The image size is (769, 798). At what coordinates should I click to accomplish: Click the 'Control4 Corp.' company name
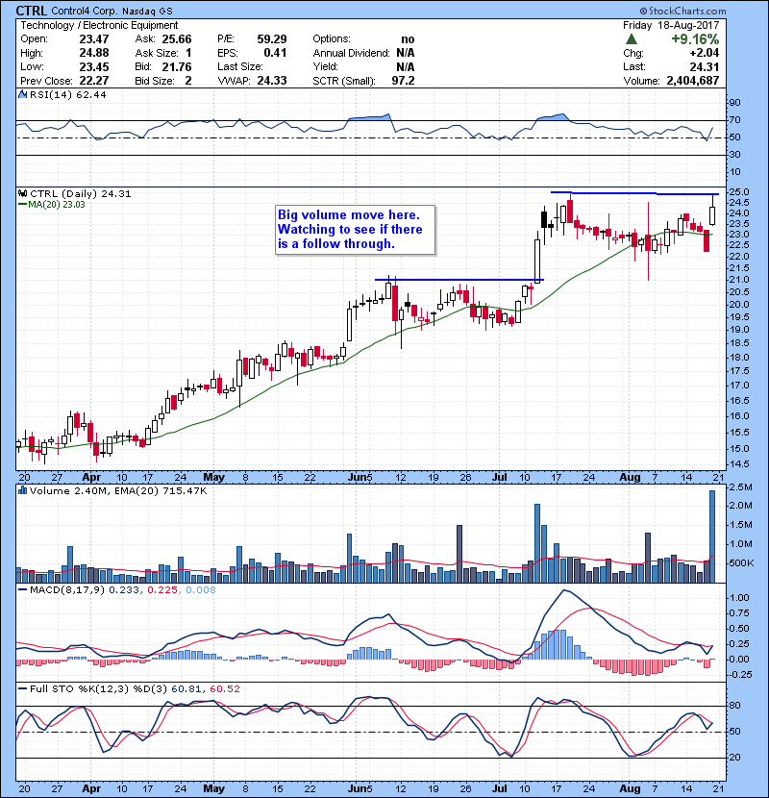pyautogui.click(x=84, y=11)
